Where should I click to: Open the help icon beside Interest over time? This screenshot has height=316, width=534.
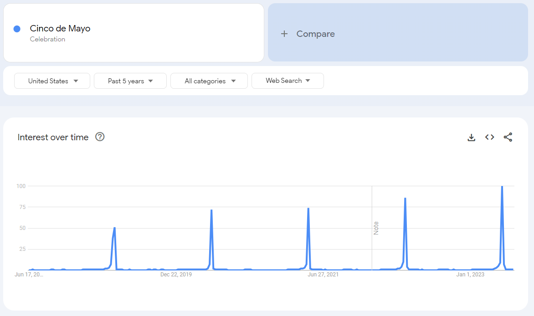100,137
